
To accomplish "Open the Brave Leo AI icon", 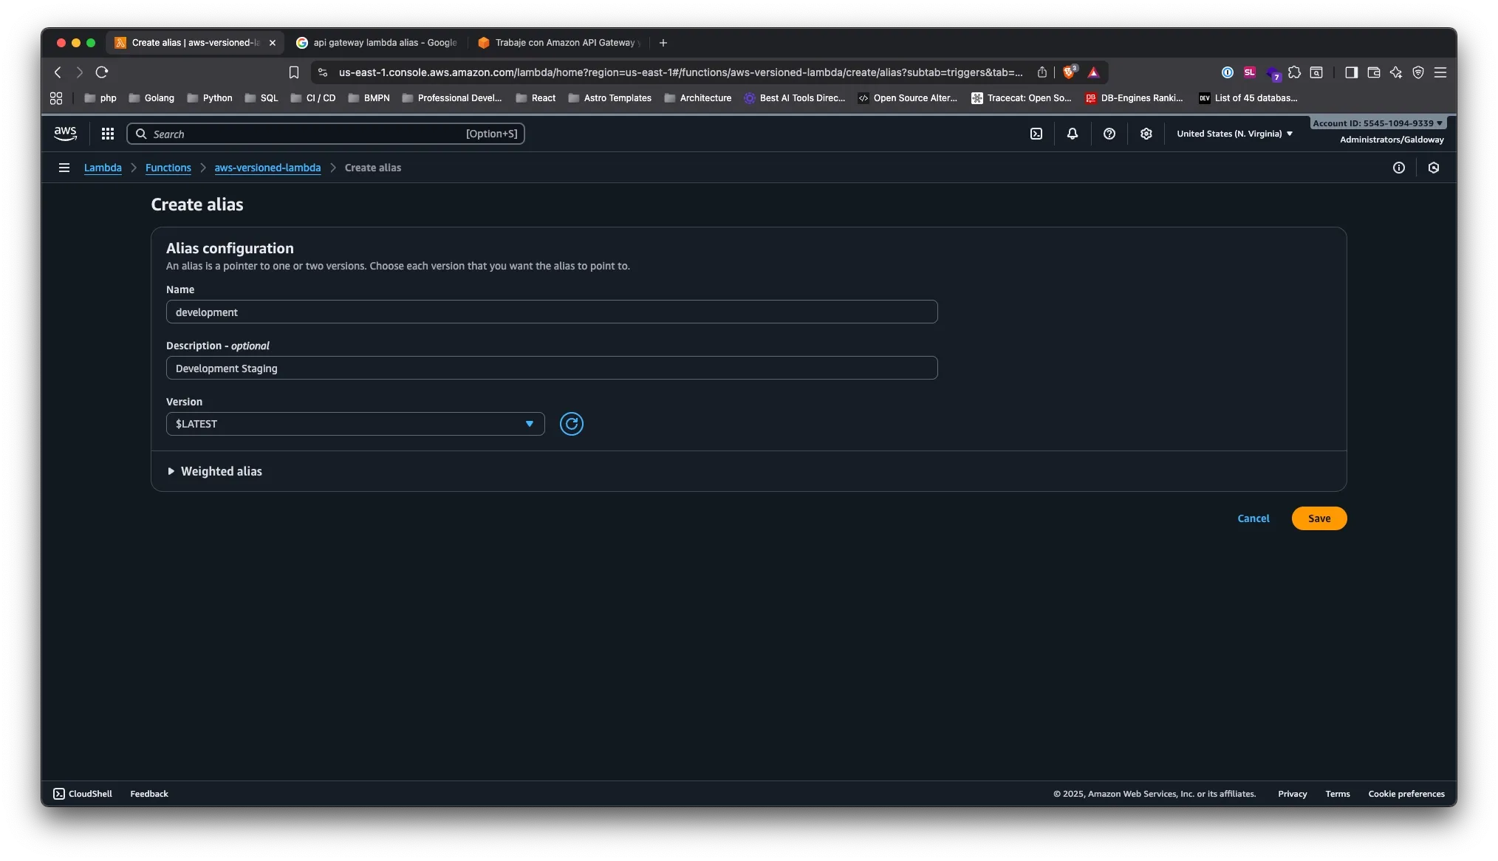I will [x=1396, y=72].
